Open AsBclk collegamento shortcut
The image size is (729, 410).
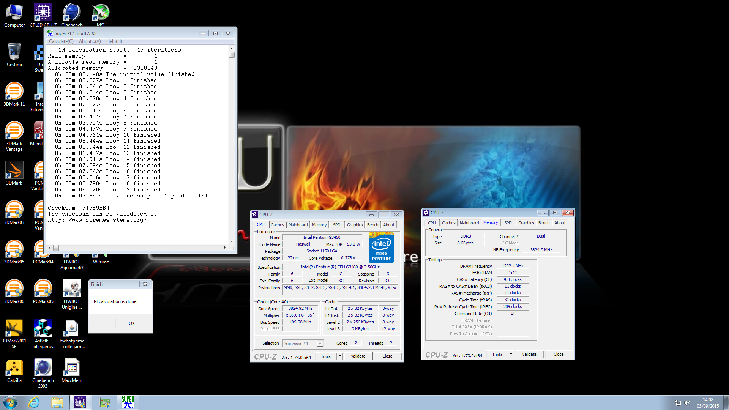pos(43,334)
